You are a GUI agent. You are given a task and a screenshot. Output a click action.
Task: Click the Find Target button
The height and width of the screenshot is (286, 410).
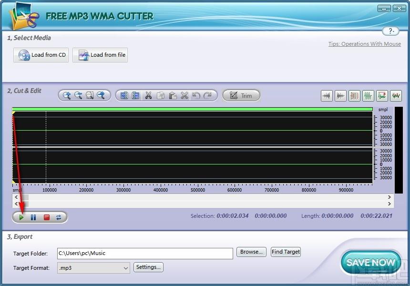coord(286,252)
